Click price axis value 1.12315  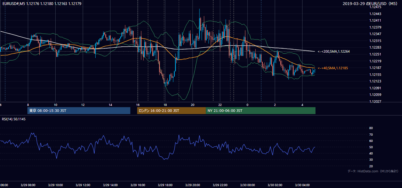(x=376, y=41)
